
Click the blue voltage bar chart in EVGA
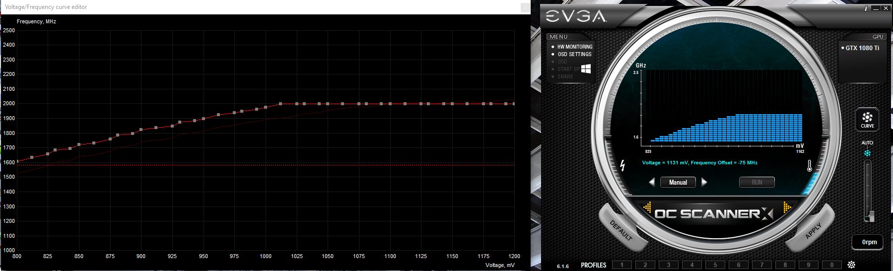coord(726,128)
